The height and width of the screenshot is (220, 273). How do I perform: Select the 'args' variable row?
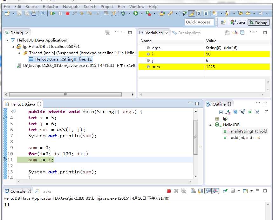pos(204,48)
